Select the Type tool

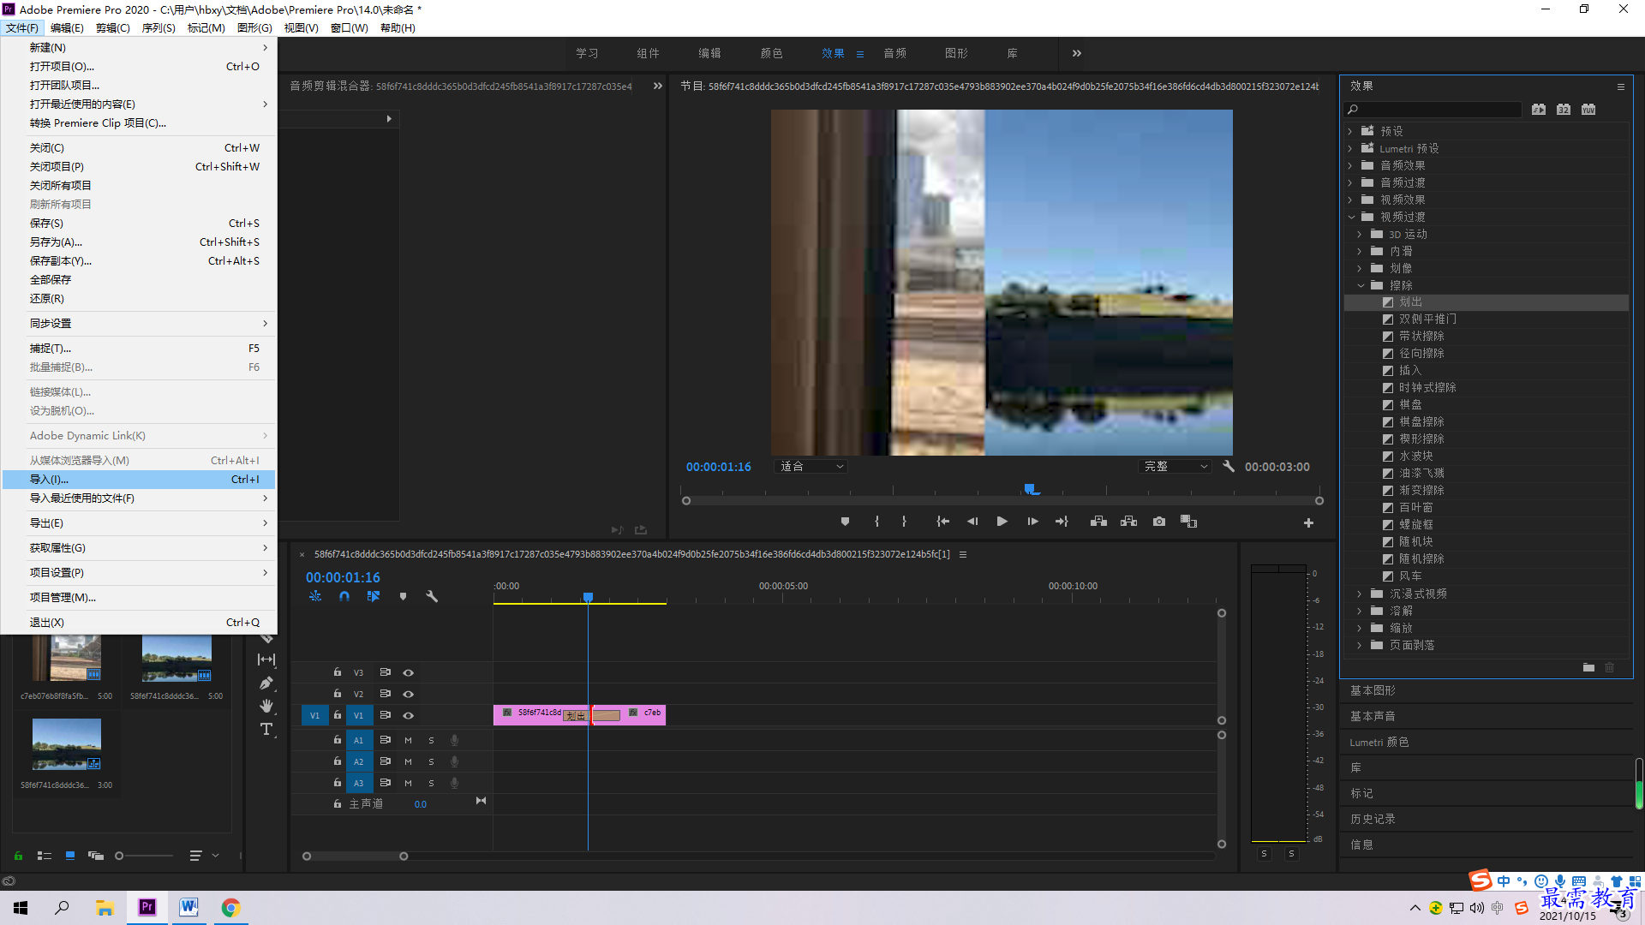pyautogui.click(x=266, y=729)
